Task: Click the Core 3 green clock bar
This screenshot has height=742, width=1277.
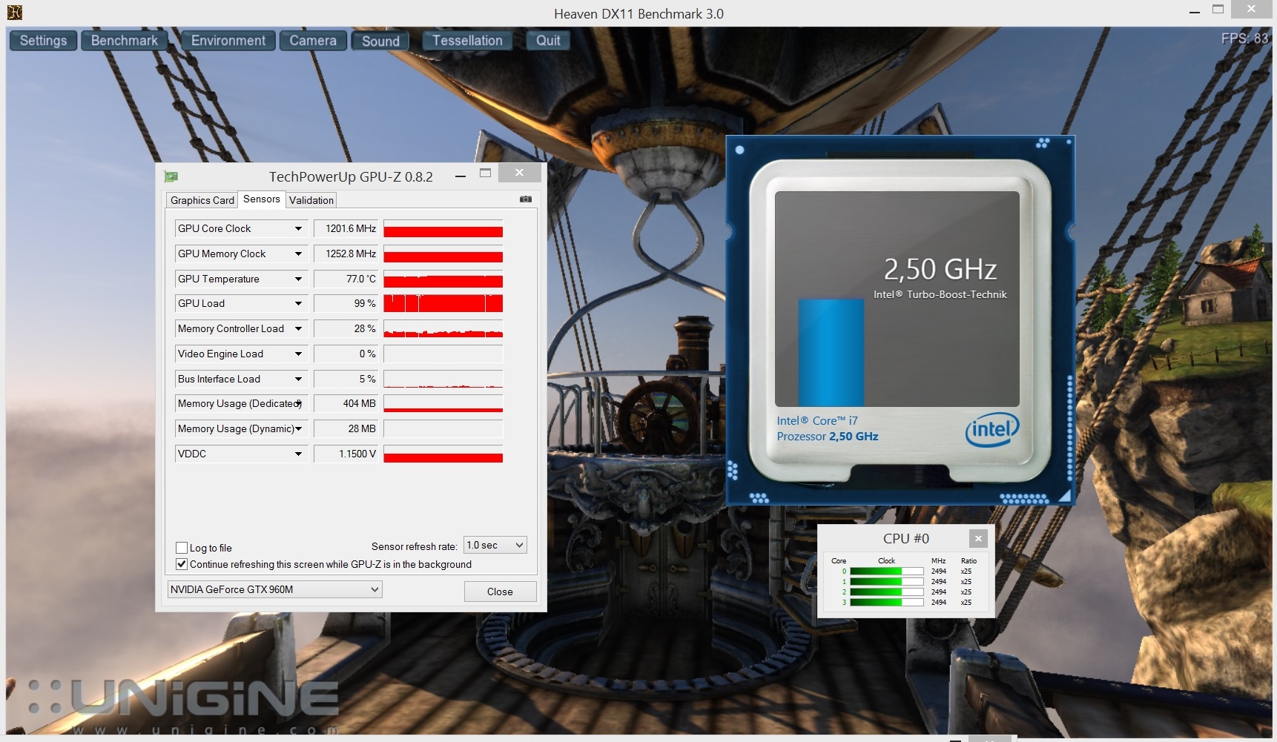Action: pyautogui.click(x=886, y=603)
